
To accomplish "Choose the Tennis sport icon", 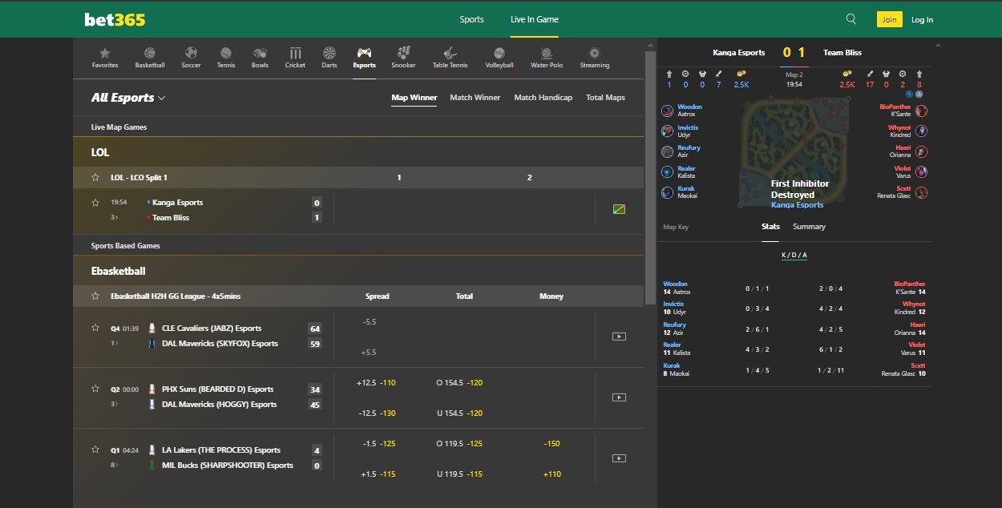I will pyautogui.click(x=226, y=57).
